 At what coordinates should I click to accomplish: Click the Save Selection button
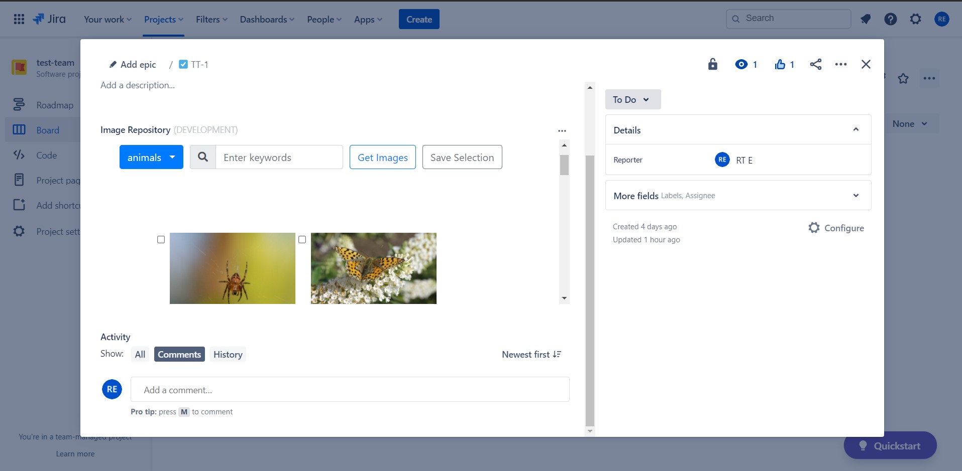[462, 157]
